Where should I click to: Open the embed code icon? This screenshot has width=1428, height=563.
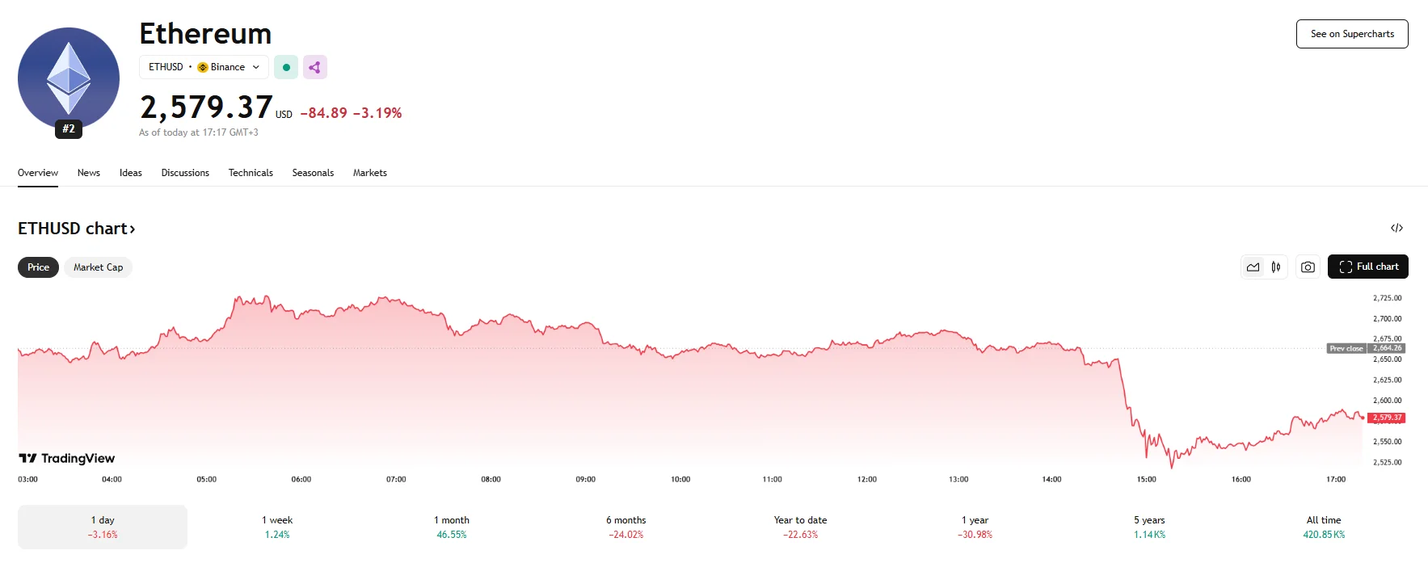1396,228
